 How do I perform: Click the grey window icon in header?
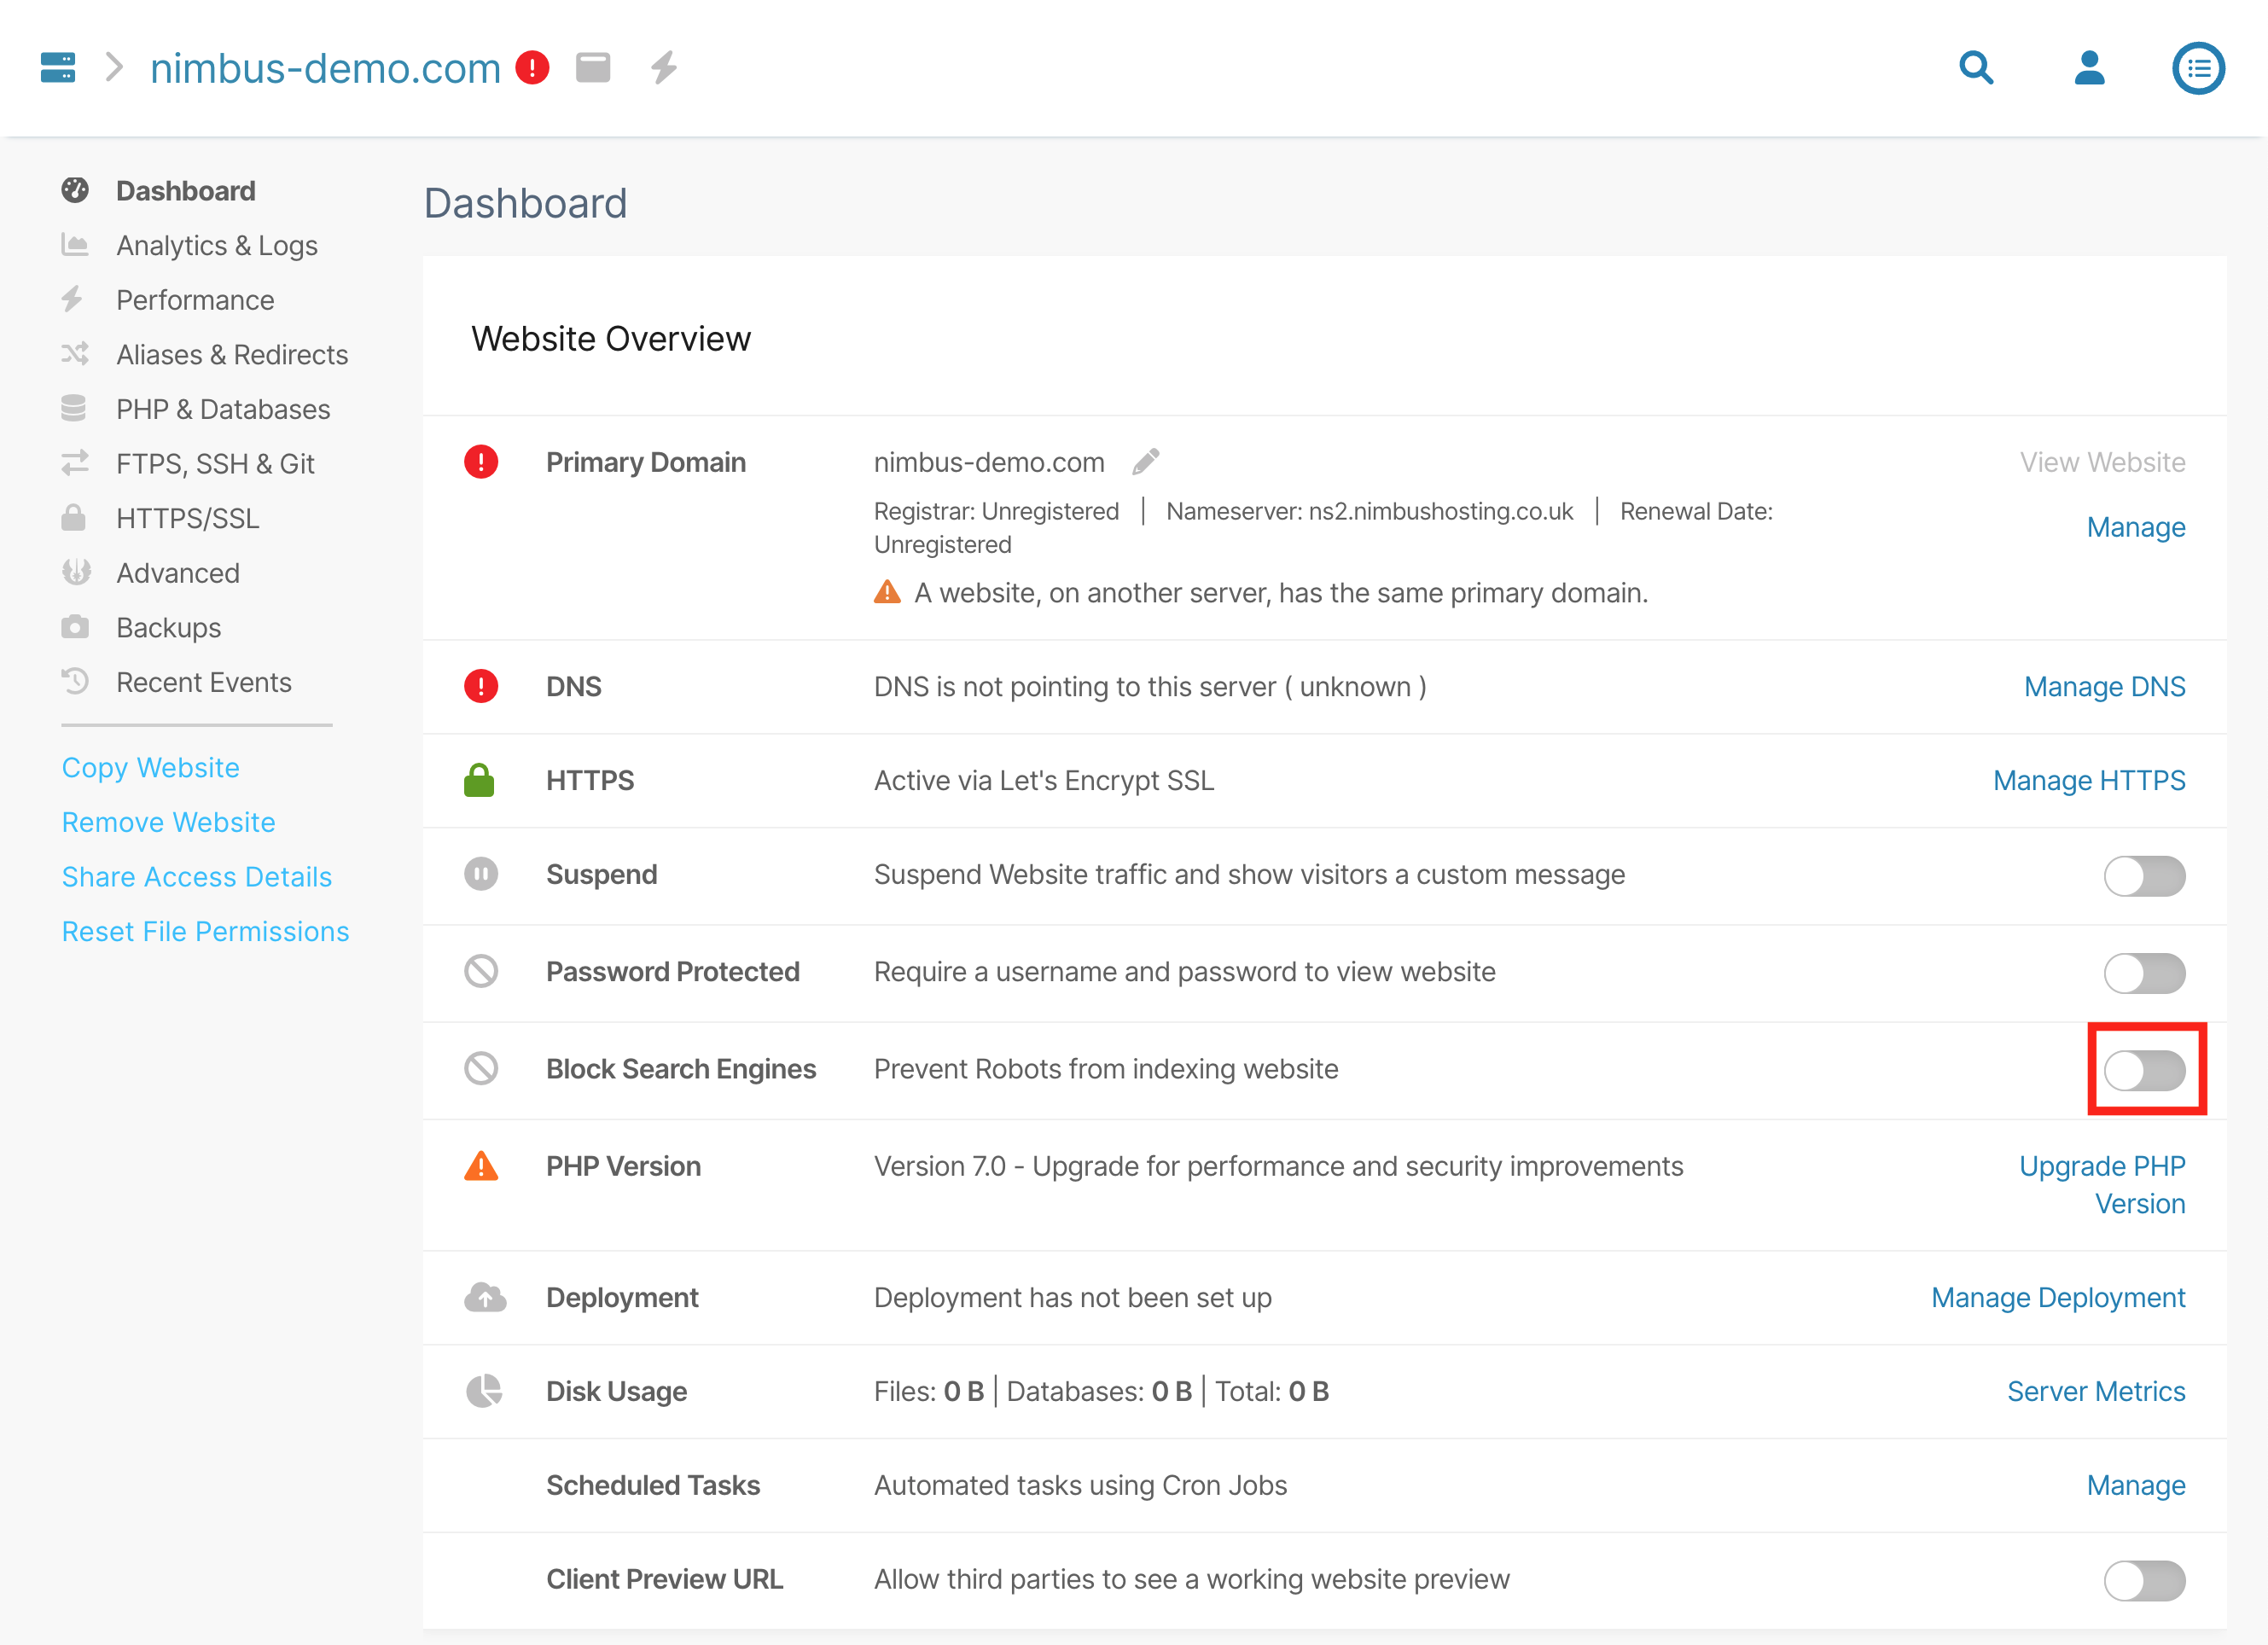593,68
